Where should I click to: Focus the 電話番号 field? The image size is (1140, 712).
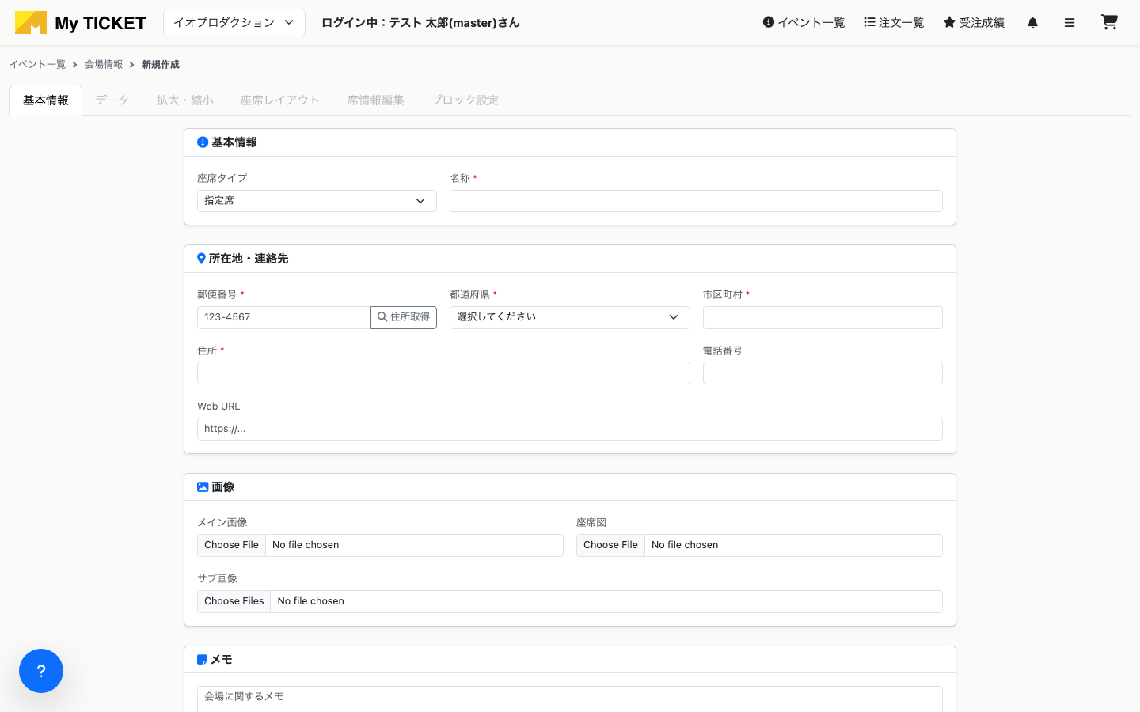point(823,373)
